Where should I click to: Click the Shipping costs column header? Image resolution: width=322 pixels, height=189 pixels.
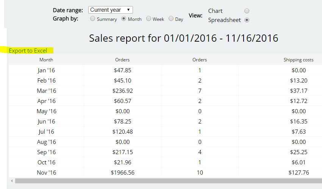[x=299, y=60]
